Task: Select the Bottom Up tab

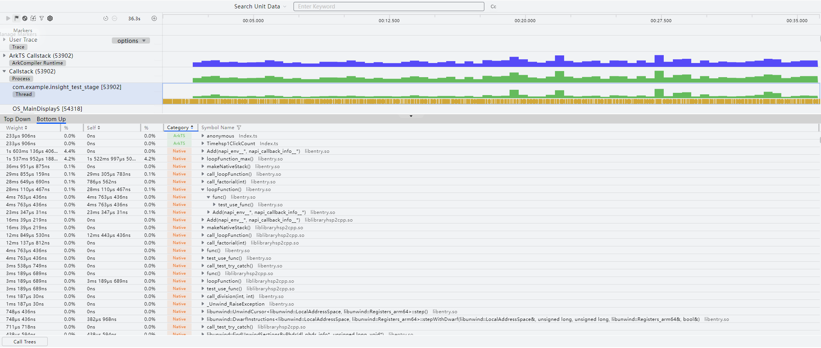Action: 51,119
